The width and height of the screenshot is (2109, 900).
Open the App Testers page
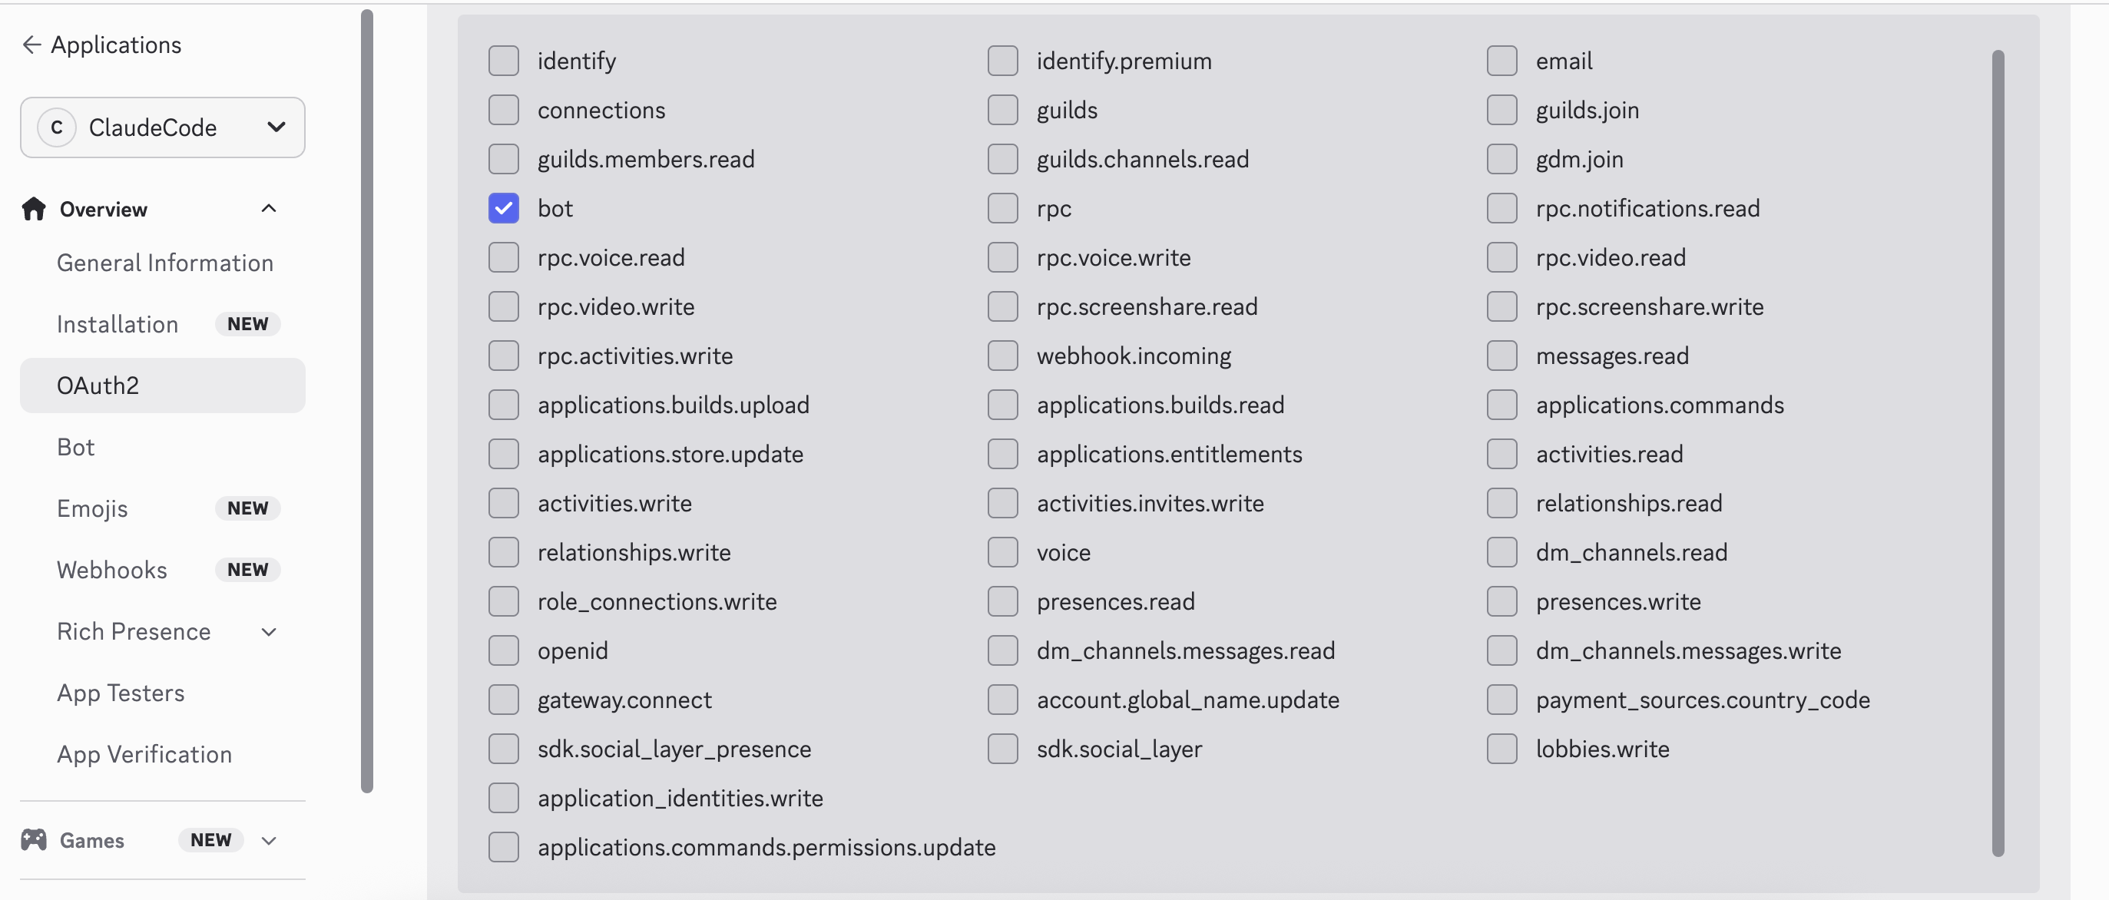pyautogui.click(x=121, y=693)
